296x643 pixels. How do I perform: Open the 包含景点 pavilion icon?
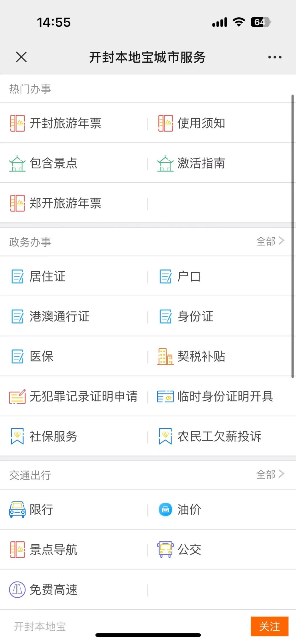17,163
